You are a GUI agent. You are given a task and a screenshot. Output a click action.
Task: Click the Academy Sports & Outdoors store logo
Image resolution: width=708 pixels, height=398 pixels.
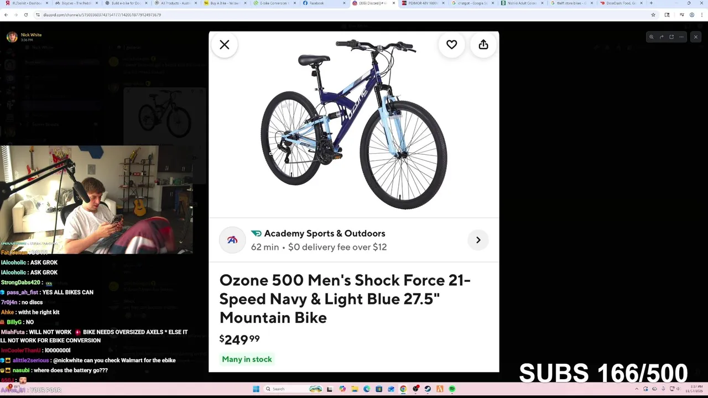(232, 240)
